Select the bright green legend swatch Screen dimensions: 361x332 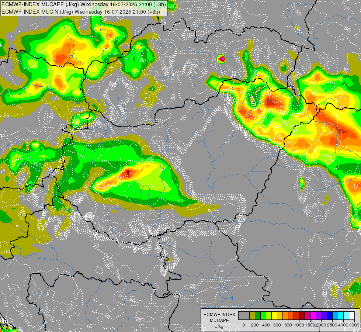click(263, 315)
